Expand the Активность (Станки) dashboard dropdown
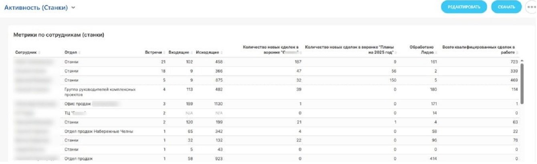 73,8
